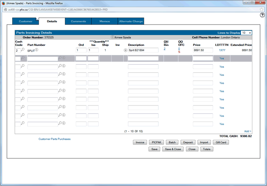Click the Close button near Totals
This screenshot has width=267, height=186.
[192, 149]
